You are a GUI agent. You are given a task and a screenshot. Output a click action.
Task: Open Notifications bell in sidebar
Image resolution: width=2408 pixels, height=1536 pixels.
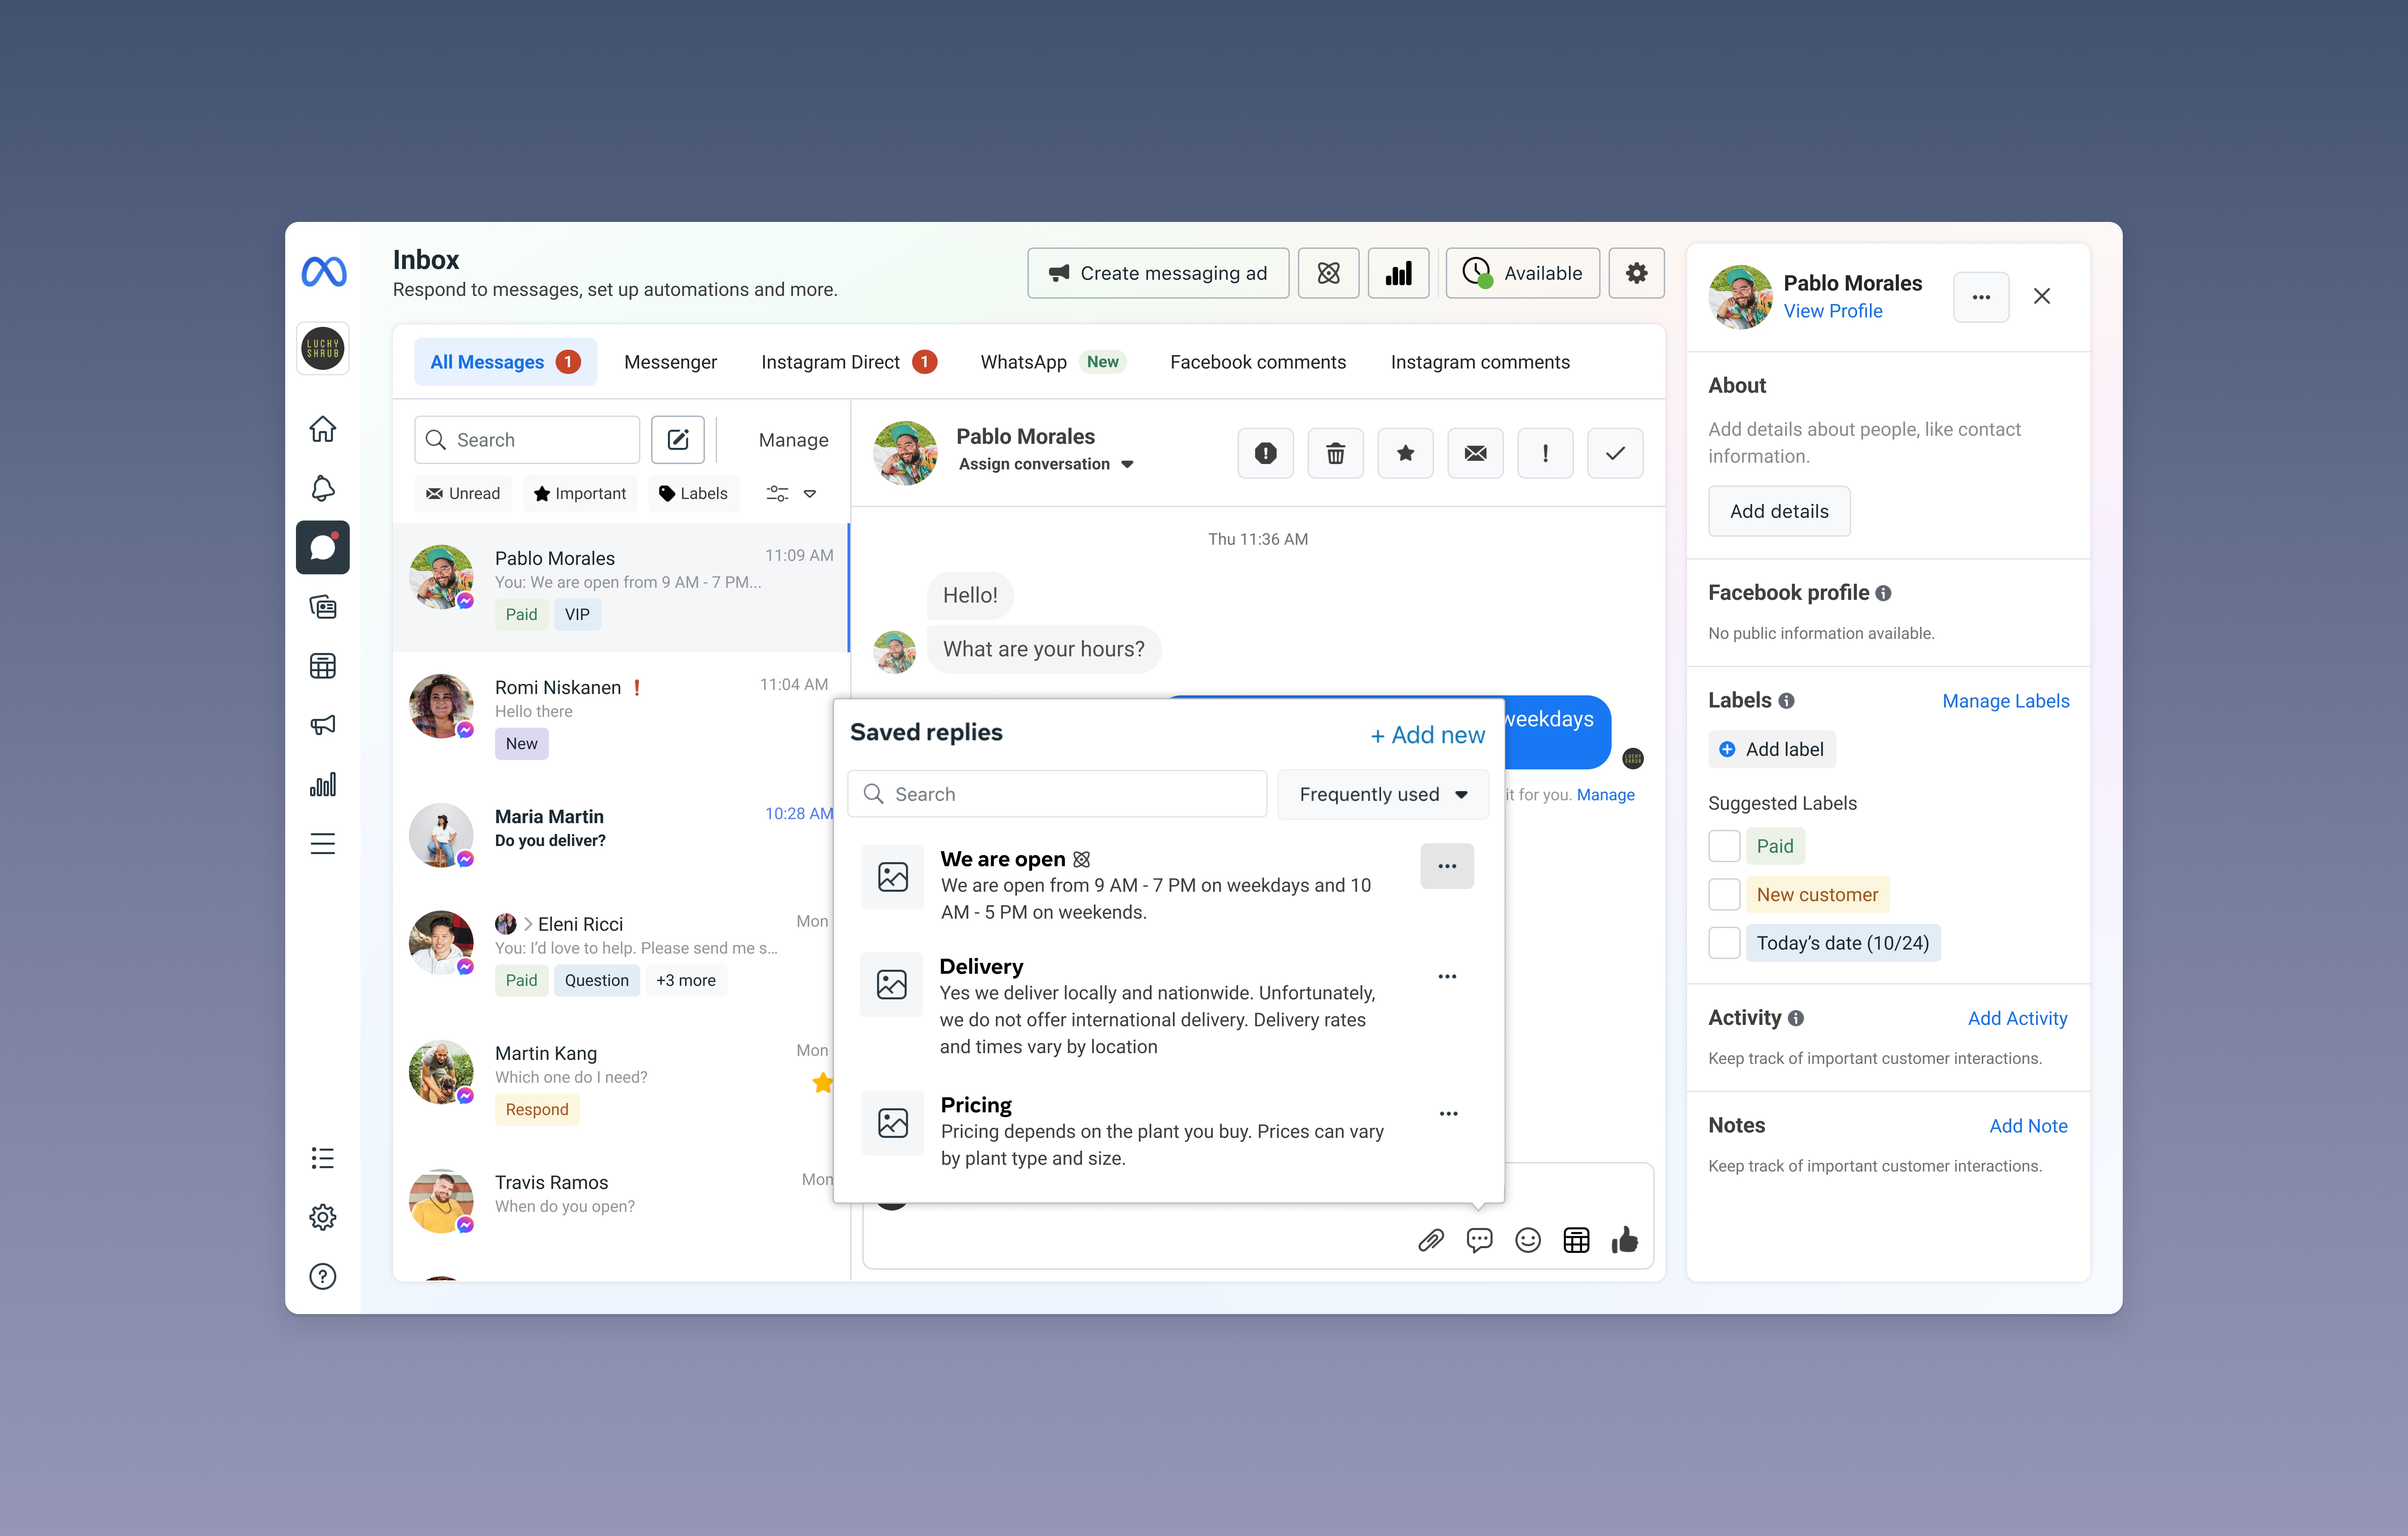tap(323, 488)
